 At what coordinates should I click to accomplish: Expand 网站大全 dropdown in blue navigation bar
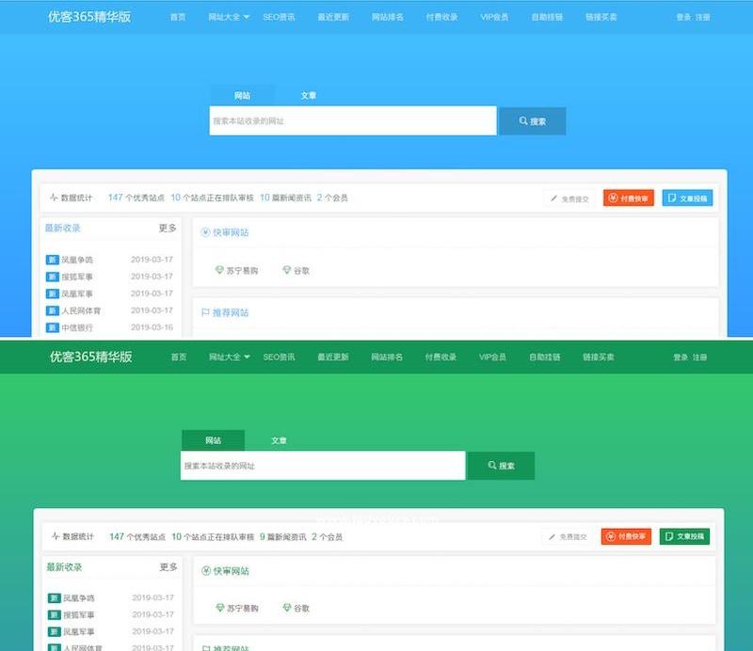pos(229,17)
